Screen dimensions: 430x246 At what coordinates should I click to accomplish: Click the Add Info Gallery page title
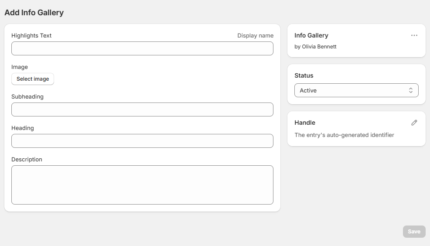[34, 13]
